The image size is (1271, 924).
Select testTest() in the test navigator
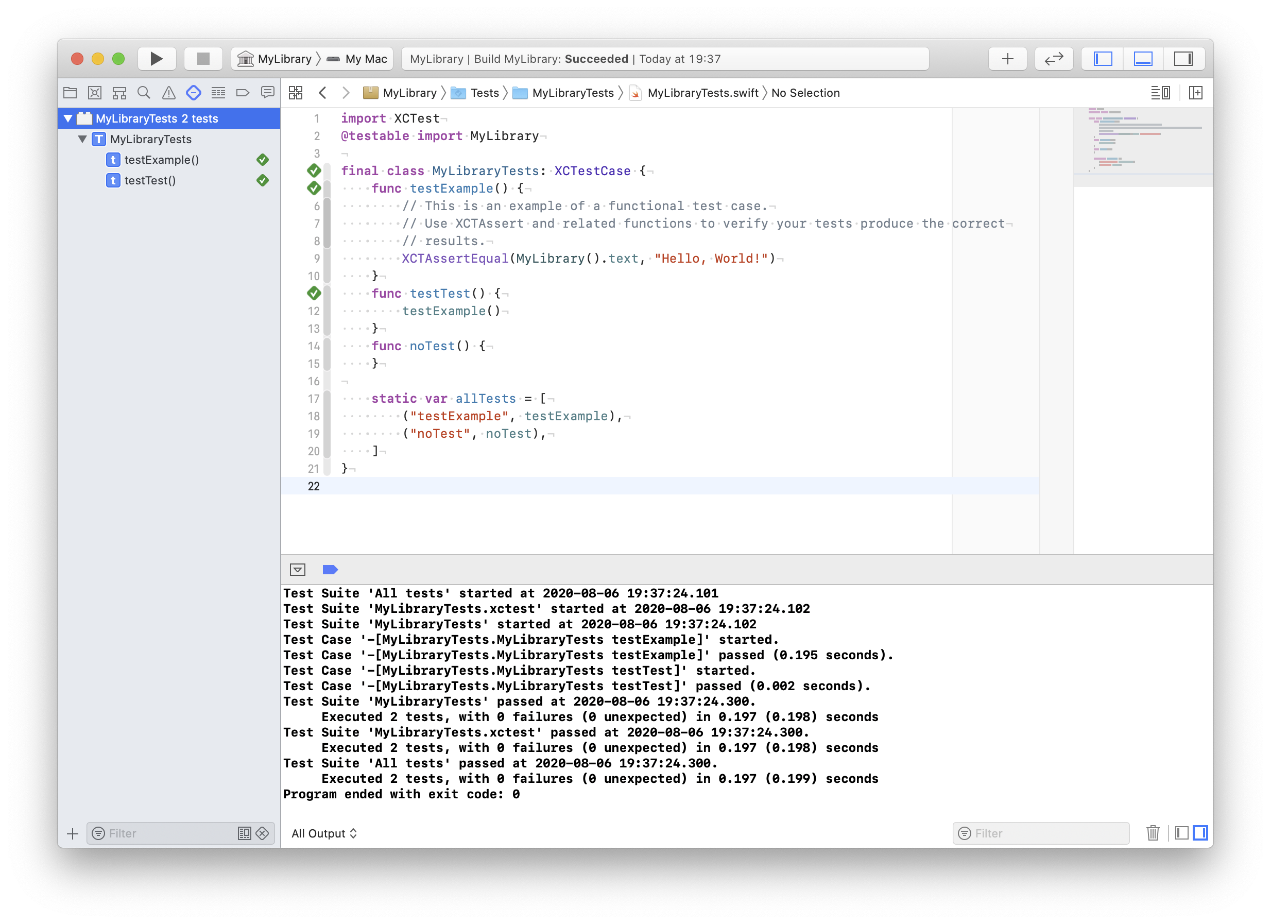point(150,180)
